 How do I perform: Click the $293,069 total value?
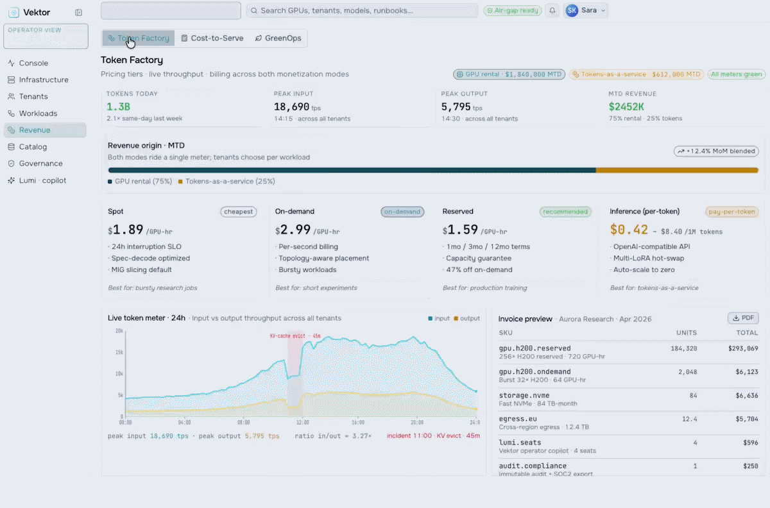pos(743,348)
